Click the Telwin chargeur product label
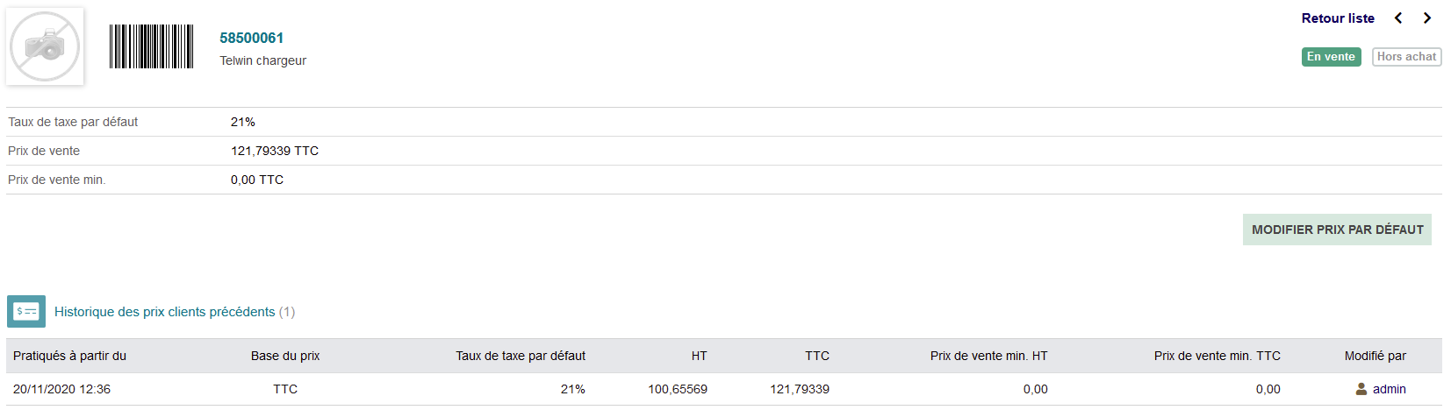 point(262,60)
